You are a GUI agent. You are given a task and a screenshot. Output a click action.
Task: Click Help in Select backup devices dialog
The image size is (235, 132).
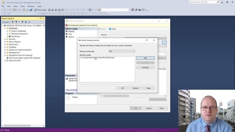(148, 88)
